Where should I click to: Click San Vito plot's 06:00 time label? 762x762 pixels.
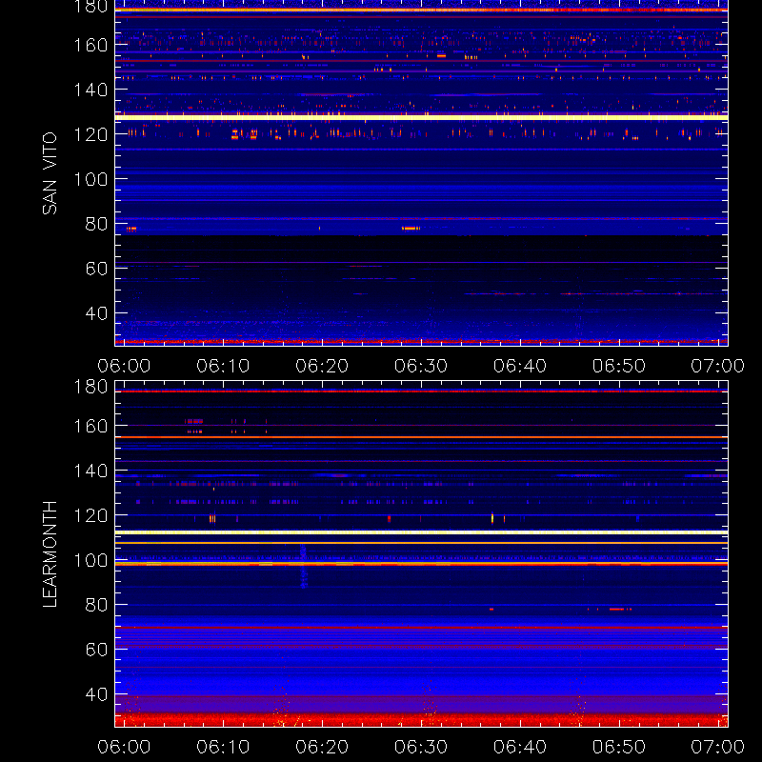click(124, 366)
